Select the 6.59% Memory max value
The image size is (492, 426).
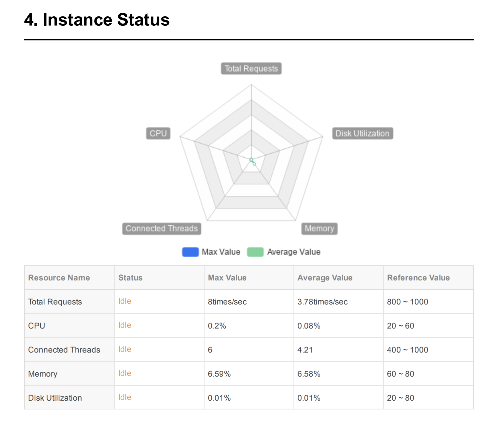[219, 374]
